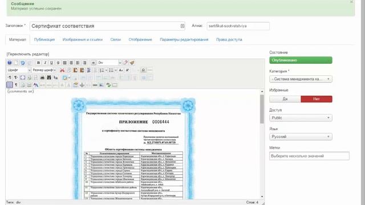Open Find with binoculars icon

(49, 77)
